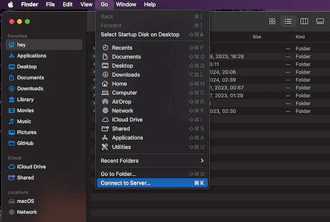Click Applications icon in sidebar
330x222 pixels.
[12, 56]
